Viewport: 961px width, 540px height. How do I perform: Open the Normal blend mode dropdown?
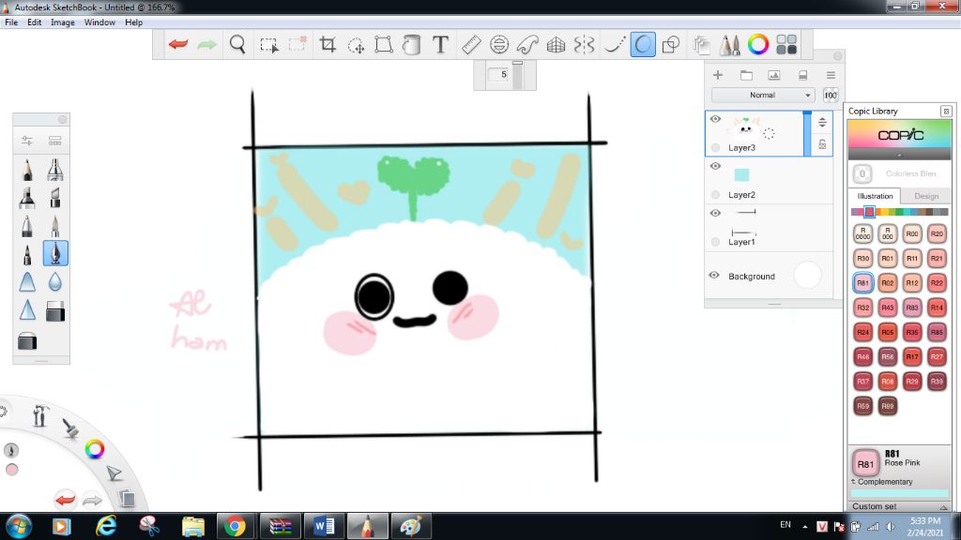762,95
